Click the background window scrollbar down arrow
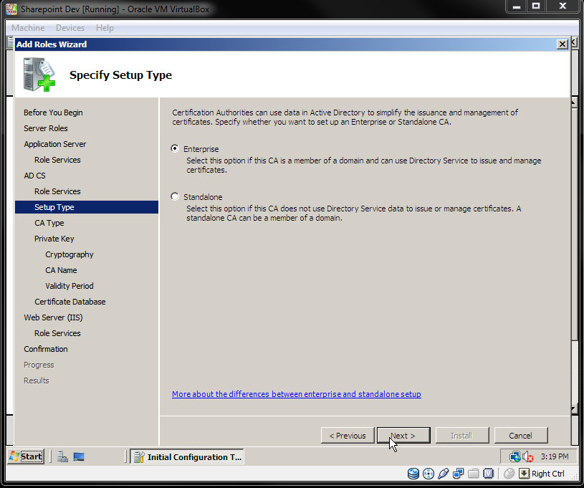Screen dimensions: 584x488 click(x=573, y=409)
